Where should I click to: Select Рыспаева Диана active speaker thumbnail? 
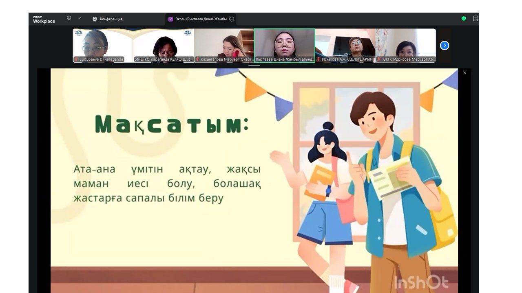click(x=284, y=43)
